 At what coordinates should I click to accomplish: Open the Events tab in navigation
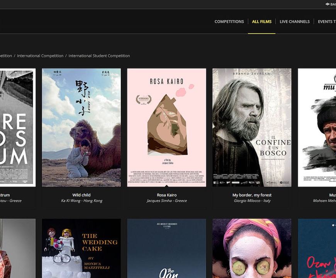coord(327,22)
